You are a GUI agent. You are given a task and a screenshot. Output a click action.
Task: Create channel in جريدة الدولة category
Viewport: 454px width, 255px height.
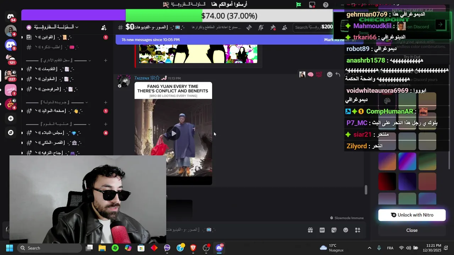click(105, 102)
